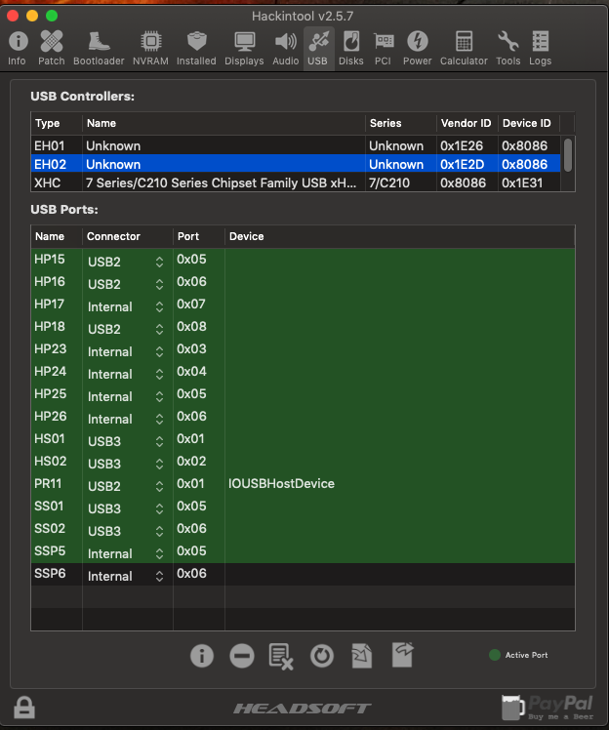Image resolution: width=609 pixels, height=730 pixels.
Task: Open connector dropdown for HP16
Action: 126,284
